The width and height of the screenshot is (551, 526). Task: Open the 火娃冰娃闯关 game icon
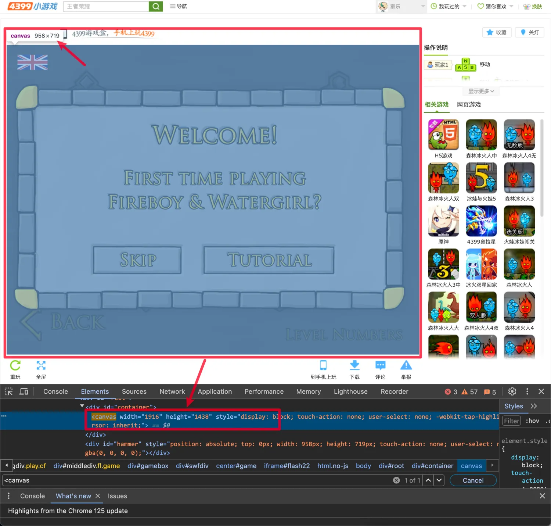(x=519, y=221)
